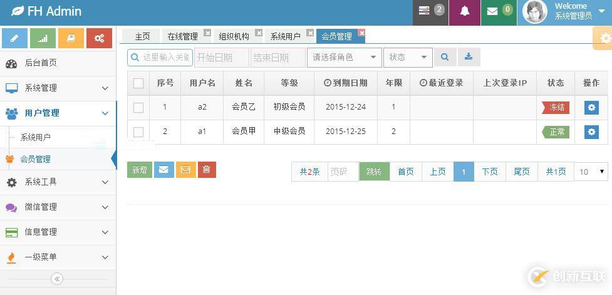This screenshot has width=612, height=295.
Task: Click the green 新增 button
Action: click(x=139, y=170)
